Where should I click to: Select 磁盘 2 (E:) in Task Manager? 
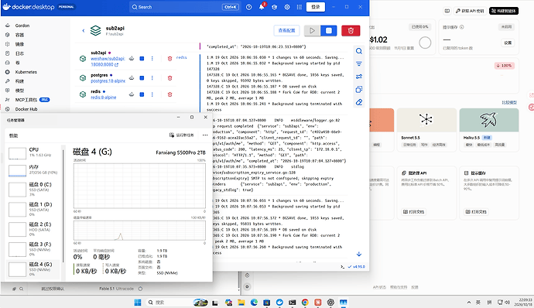pyautogui.click(x=33, y=229)
